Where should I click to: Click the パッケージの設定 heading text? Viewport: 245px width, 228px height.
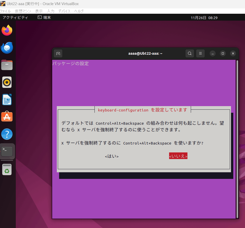pyautogui.click(x=71, y=64)
